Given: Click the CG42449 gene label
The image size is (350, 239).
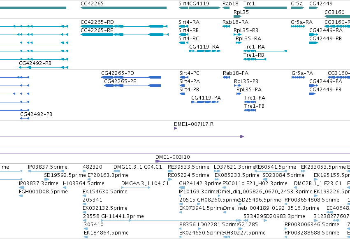Looking at the screenshot, I should pyautogui.click(x=321, y=4).
